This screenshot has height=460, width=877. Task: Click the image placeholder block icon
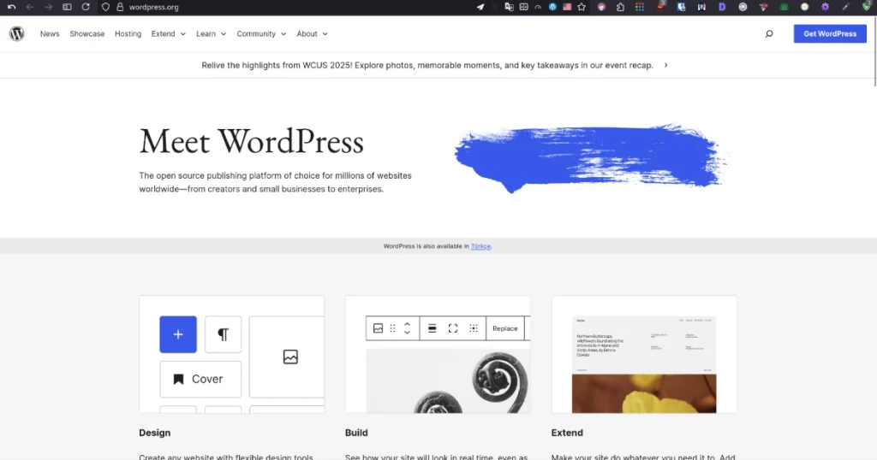point(290,357)
